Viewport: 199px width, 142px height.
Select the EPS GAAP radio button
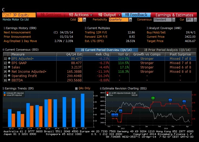[x=9, y=63]
